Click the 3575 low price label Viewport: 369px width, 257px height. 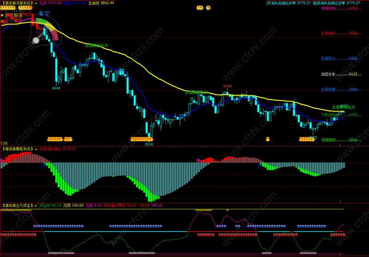point(313,138)
